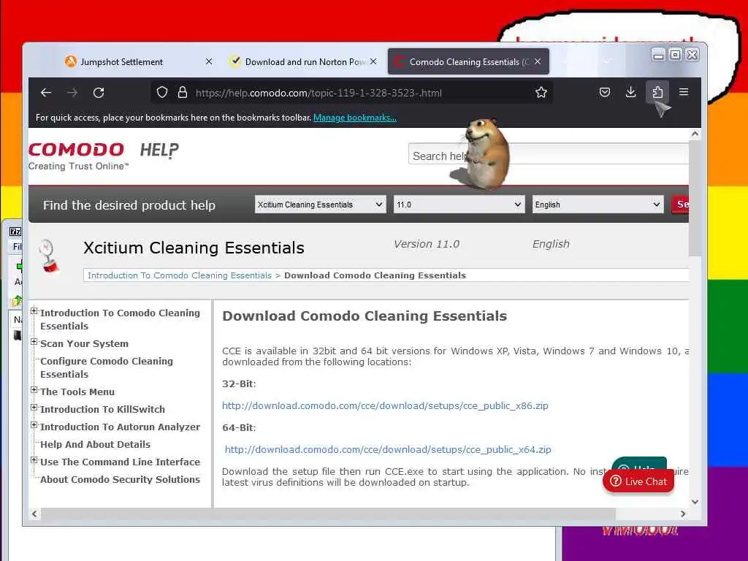Switch to Download and run Norton tab
748x561 pixels.
coord(303,61)
